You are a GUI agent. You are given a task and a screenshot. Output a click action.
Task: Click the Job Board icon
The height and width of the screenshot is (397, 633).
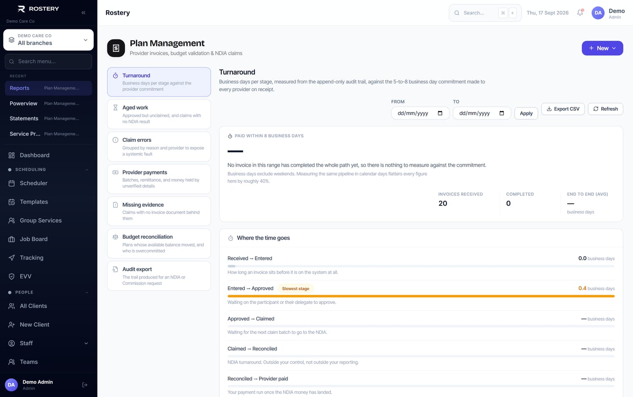[12, 239]
